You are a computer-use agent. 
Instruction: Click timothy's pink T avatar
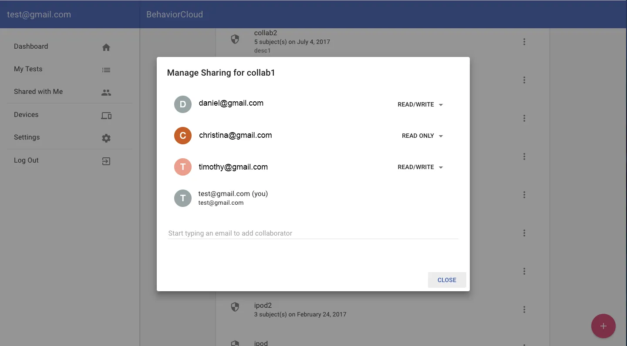click(183, 167)
